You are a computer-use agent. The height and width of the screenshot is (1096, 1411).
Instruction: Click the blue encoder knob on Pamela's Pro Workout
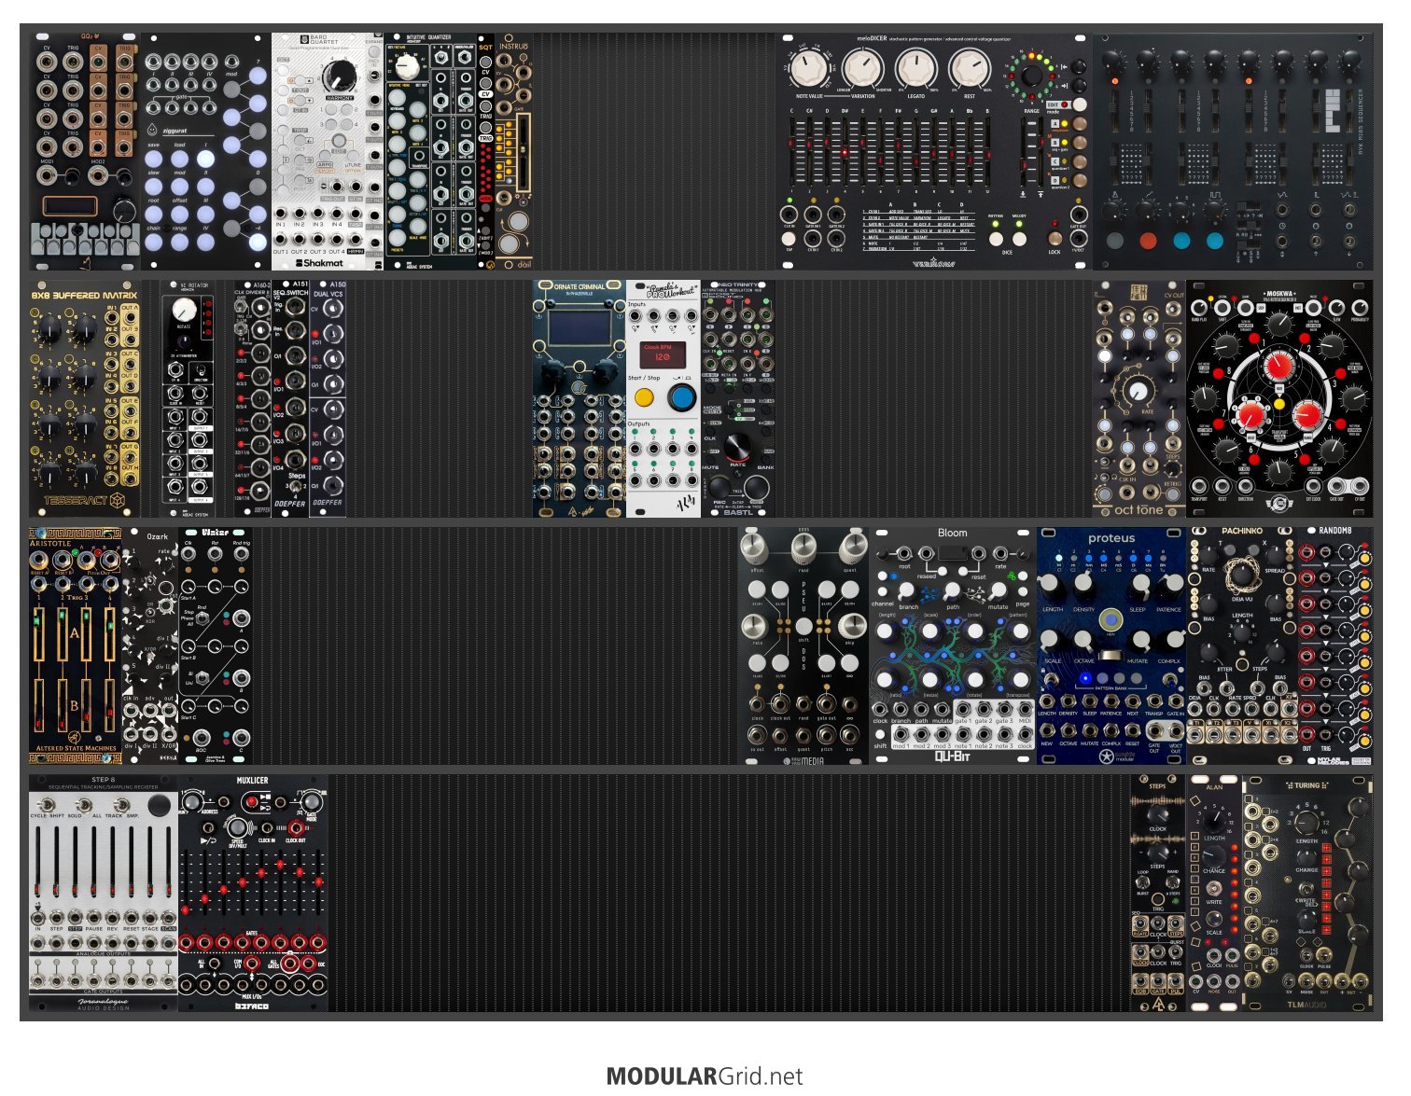[x=682, y=397]
